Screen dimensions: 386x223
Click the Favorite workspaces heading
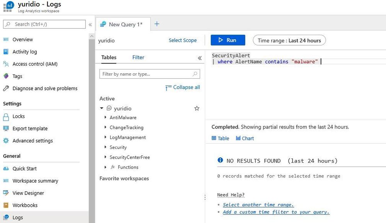[x=124, y=178]
